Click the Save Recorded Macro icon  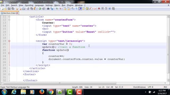[x=113, y=9]
